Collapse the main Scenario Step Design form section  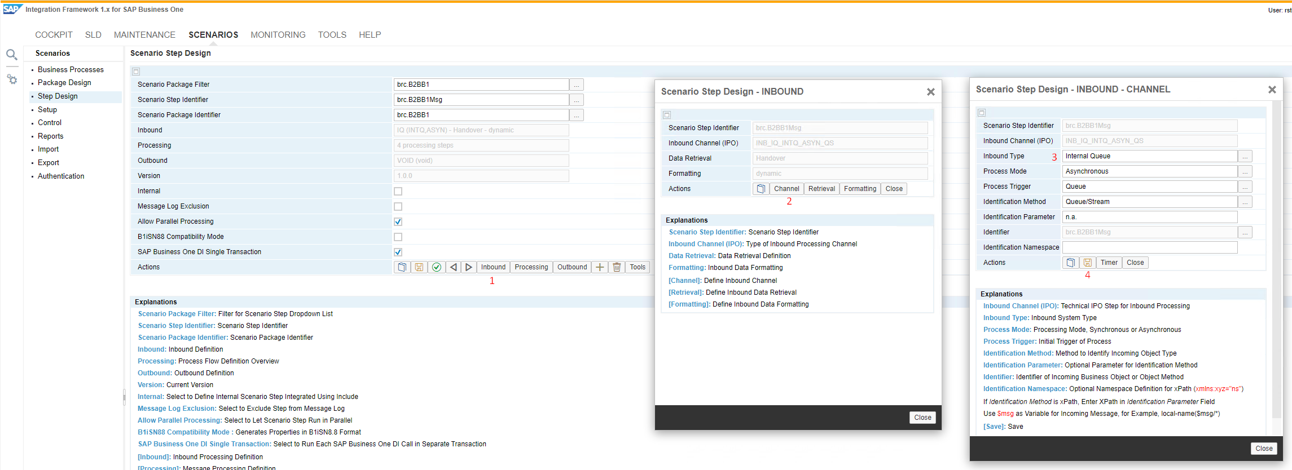click(x=136, y=72)
